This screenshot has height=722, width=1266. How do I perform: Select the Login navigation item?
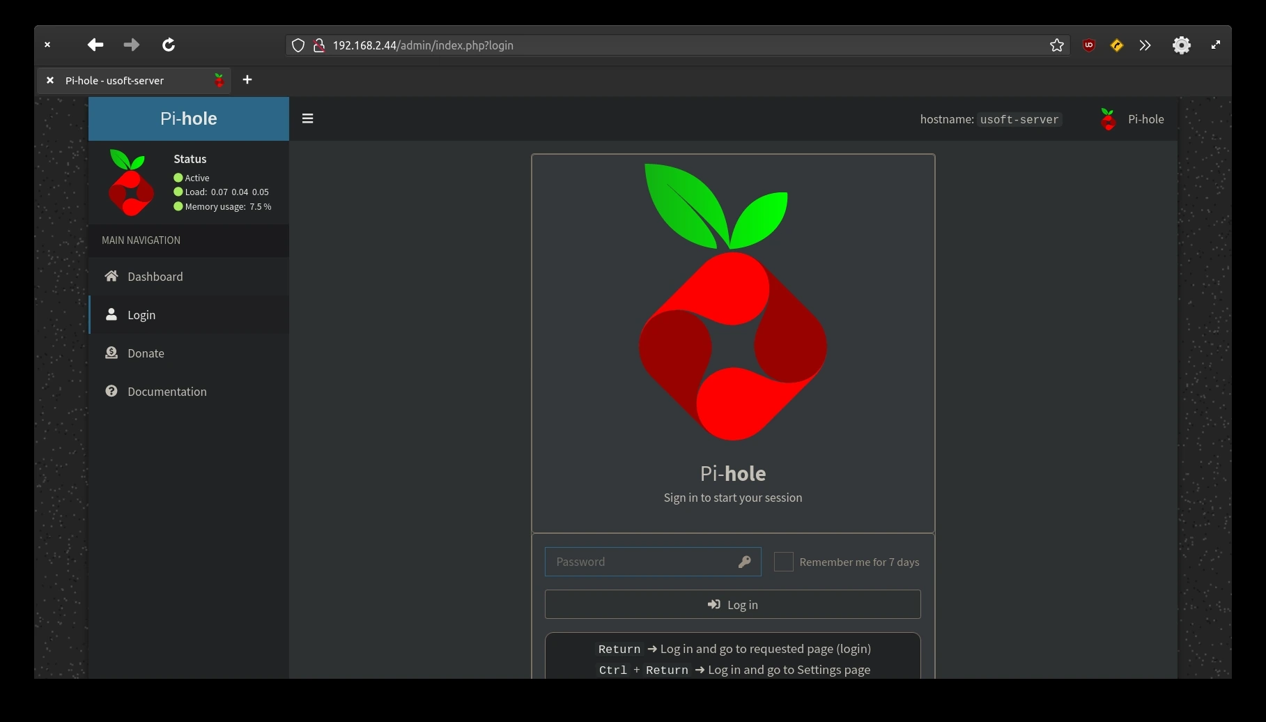(x=189, y=315)
